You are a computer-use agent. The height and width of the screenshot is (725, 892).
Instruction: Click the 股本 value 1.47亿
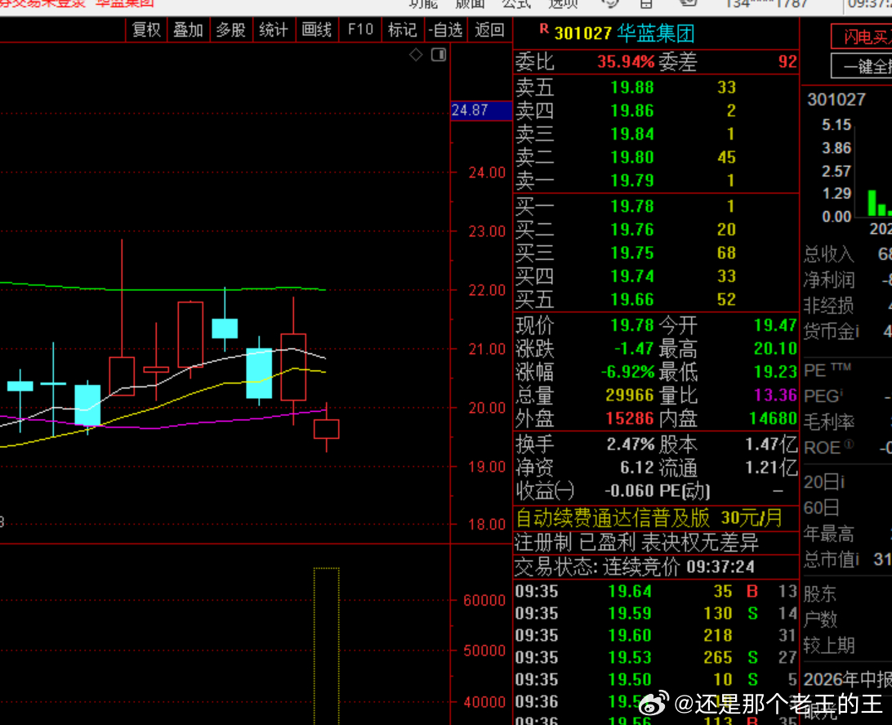pos(771,444)
